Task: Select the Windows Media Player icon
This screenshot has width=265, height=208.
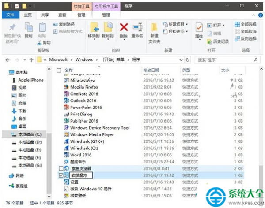Action: (66, 134)
